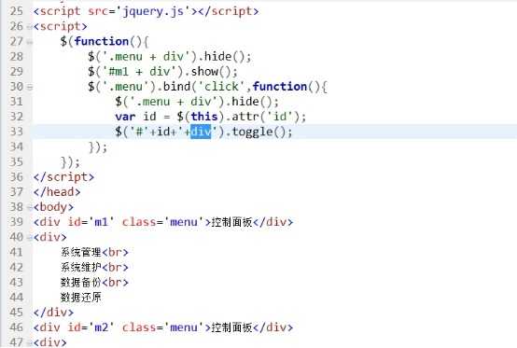Click the 数据还原 text on line 44
Image resolution: width=517 pixels, height=348 pixels.
point(81,298)
